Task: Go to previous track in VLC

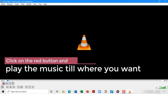Action: [7, 87]
